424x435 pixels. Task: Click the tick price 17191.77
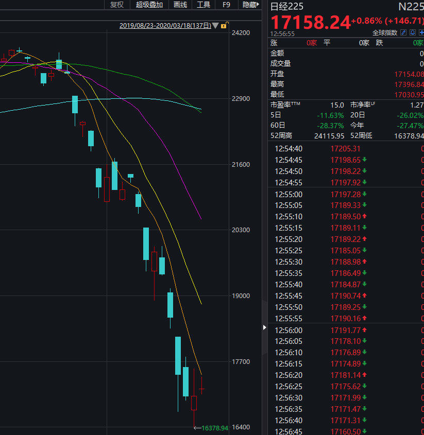click(345, 330)
